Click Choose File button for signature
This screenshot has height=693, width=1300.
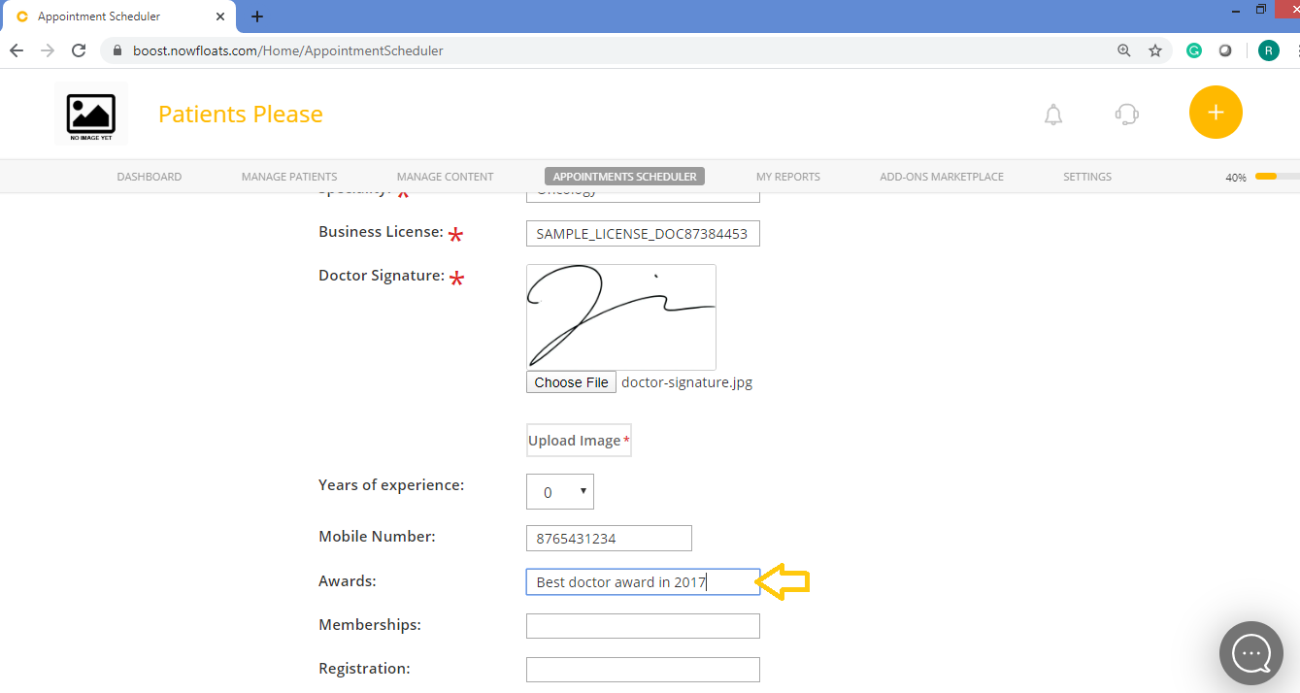[x=571, y=382]
